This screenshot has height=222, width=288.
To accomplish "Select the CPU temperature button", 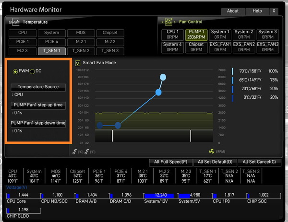I will (x=23, y=33).
